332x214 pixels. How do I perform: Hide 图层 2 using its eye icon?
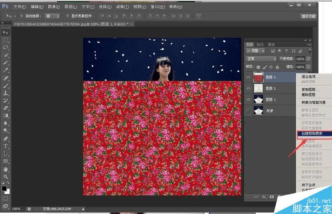click(249, 89)
